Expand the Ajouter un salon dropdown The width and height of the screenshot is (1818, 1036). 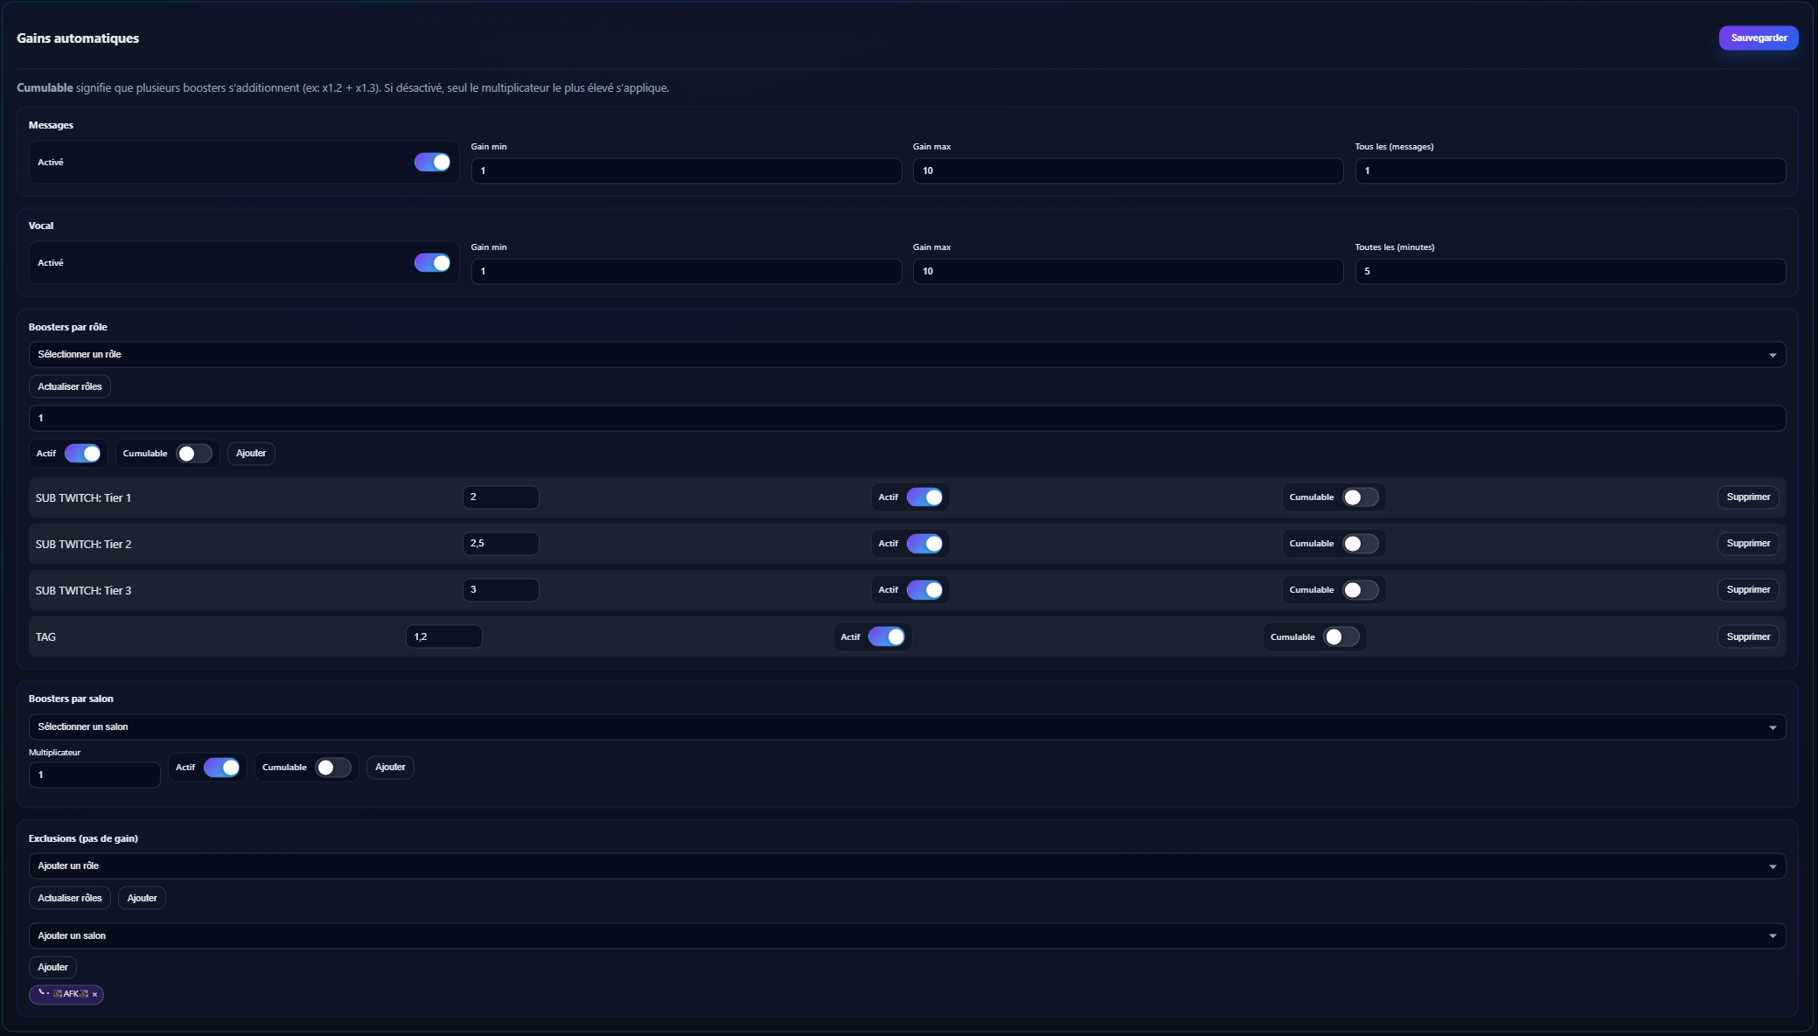click(907, 935)
